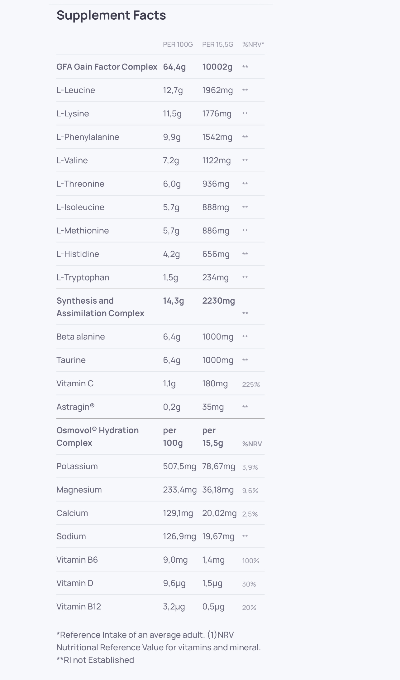The image size is (400, 680).
Task: Select the GFA Gain Factor Complex row label
Action: point(107,67)
